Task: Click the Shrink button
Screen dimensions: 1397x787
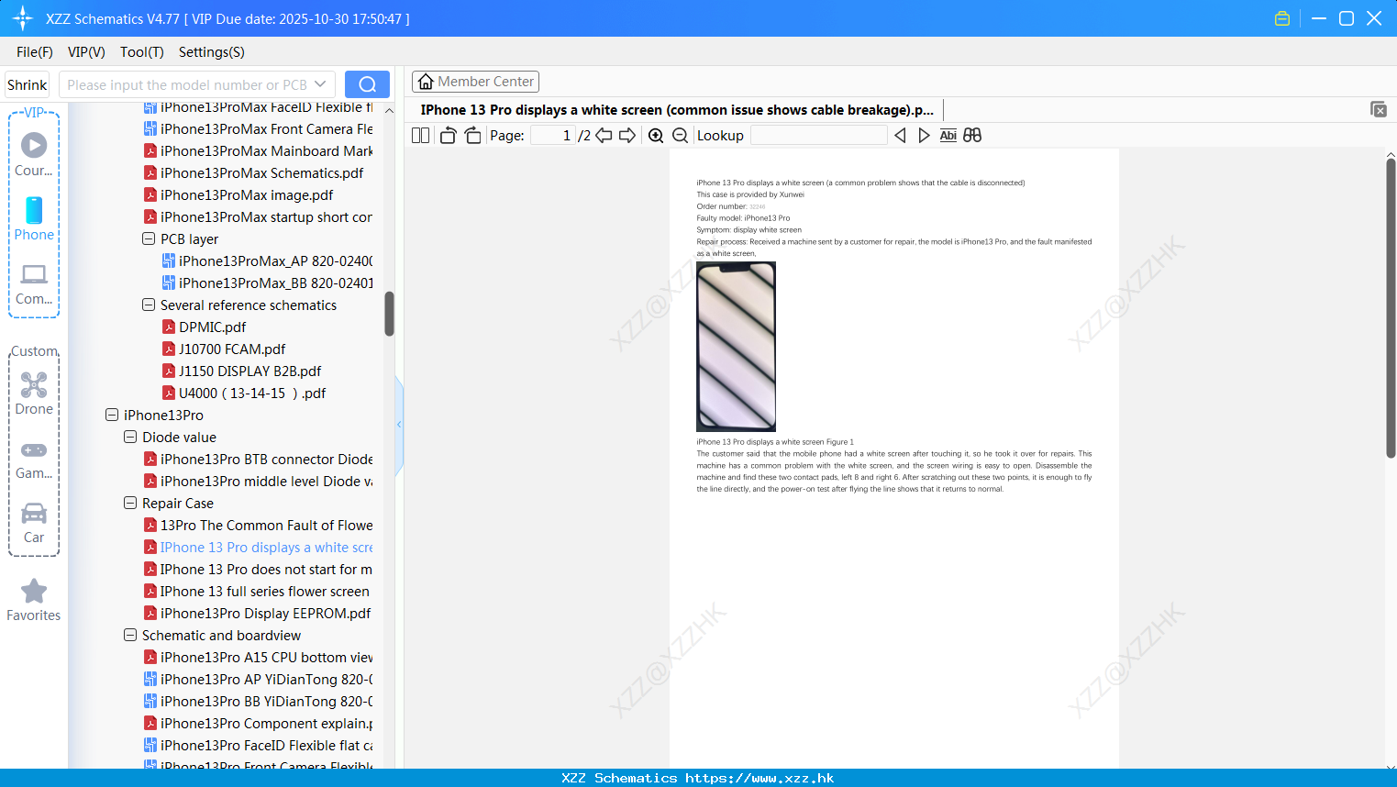Action: coord(28,84)
